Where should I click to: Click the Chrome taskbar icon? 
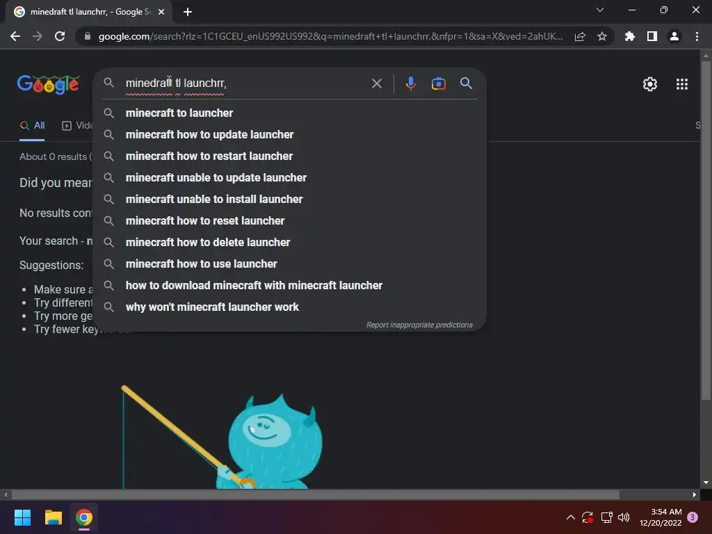(x=84, y=517)
